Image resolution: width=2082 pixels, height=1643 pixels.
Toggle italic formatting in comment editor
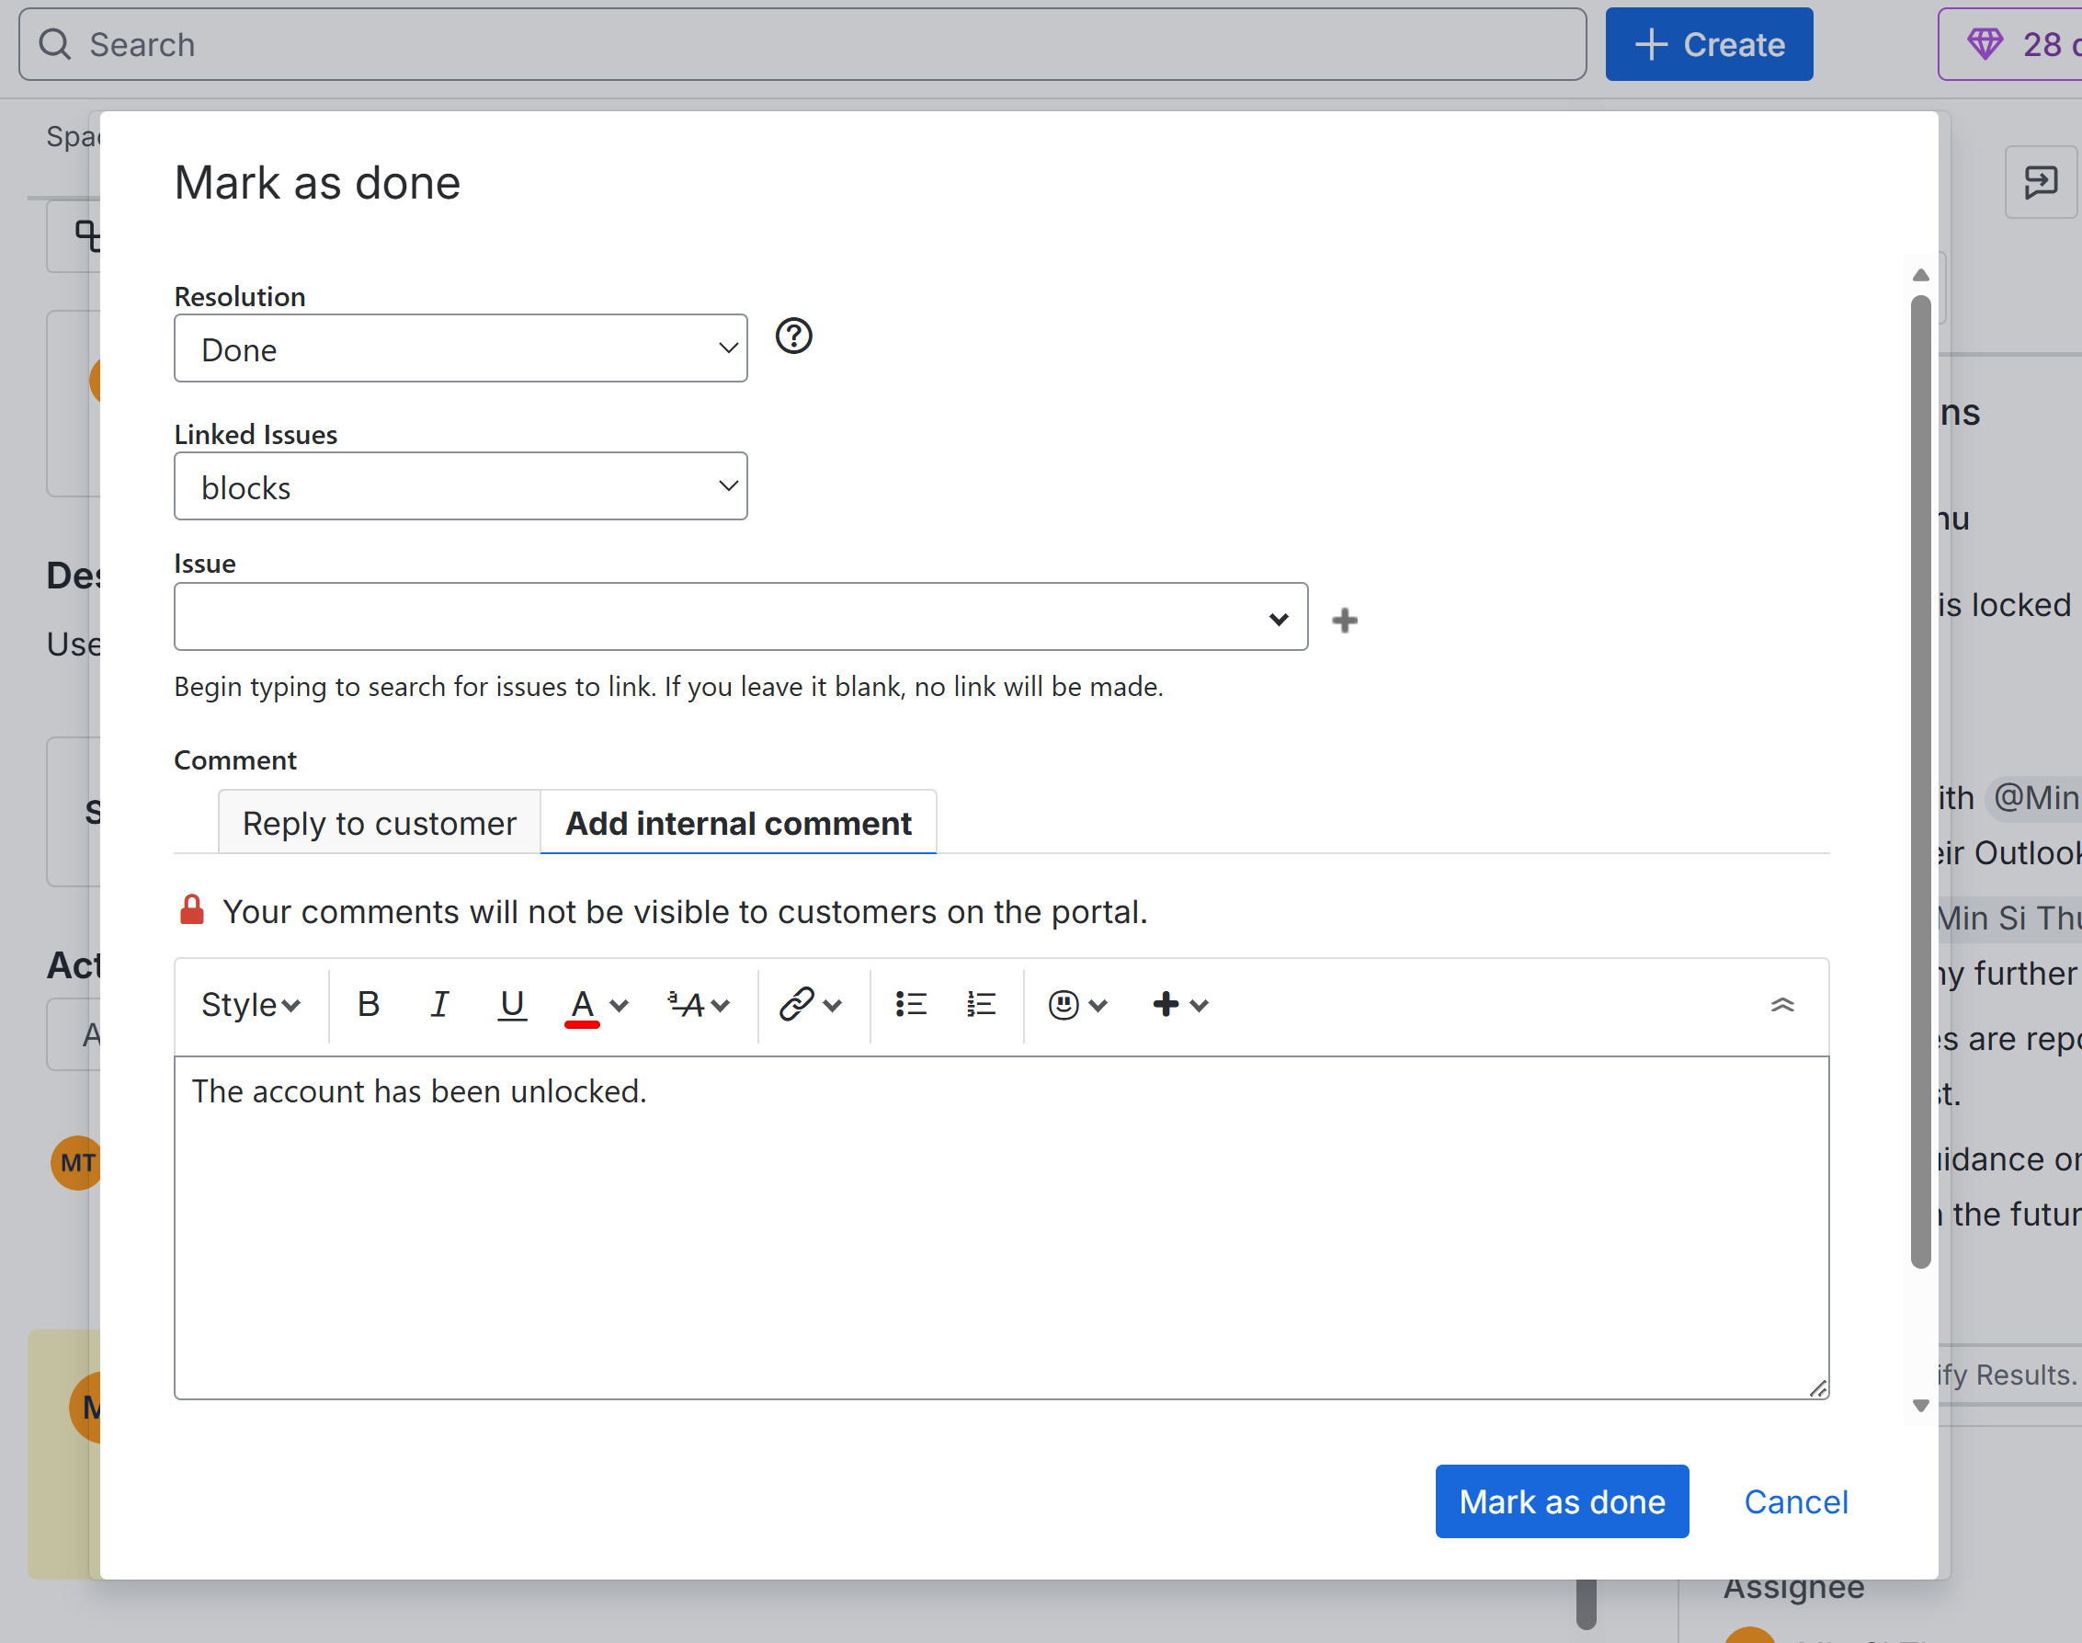click(439, 1004)
